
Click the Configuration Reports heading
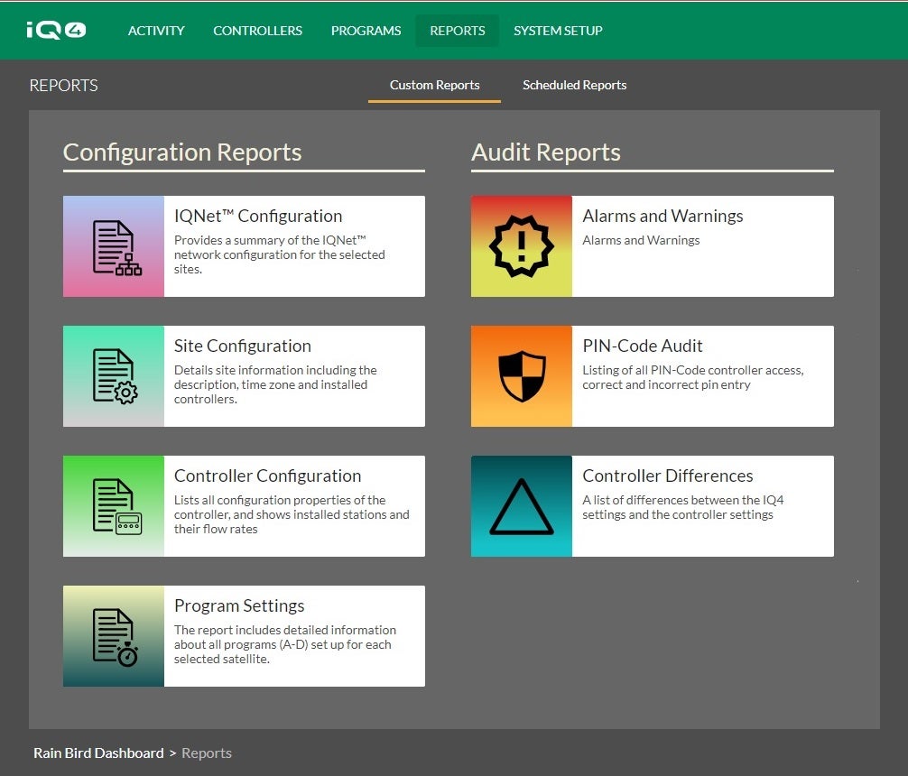click(182, 152)
